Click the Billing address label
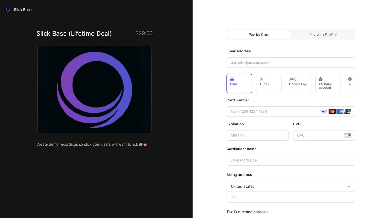Viewport: 385px width, 218px height. tap(239, 175)
